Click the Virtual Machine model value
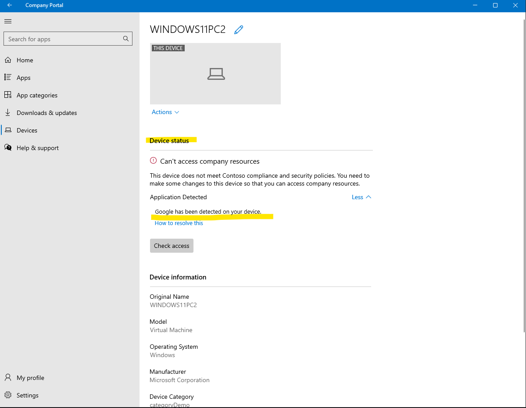The image size is (526, 408). (171, 330)
